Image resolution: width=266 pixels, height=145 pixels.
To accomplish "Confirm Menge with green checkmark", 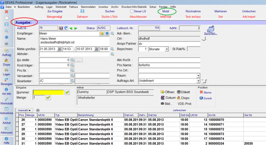I will (x=48, y=98).
